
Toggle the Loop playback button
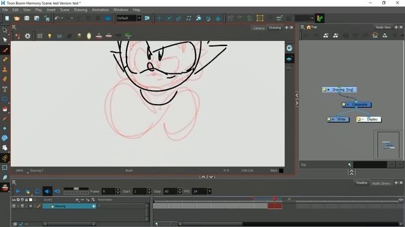pos(37,191)
